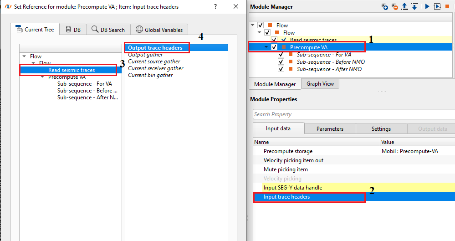Select Current receiver gather in reference list
Image resolution: width=455 pixels, height=241 pixels.
(155, 68)
